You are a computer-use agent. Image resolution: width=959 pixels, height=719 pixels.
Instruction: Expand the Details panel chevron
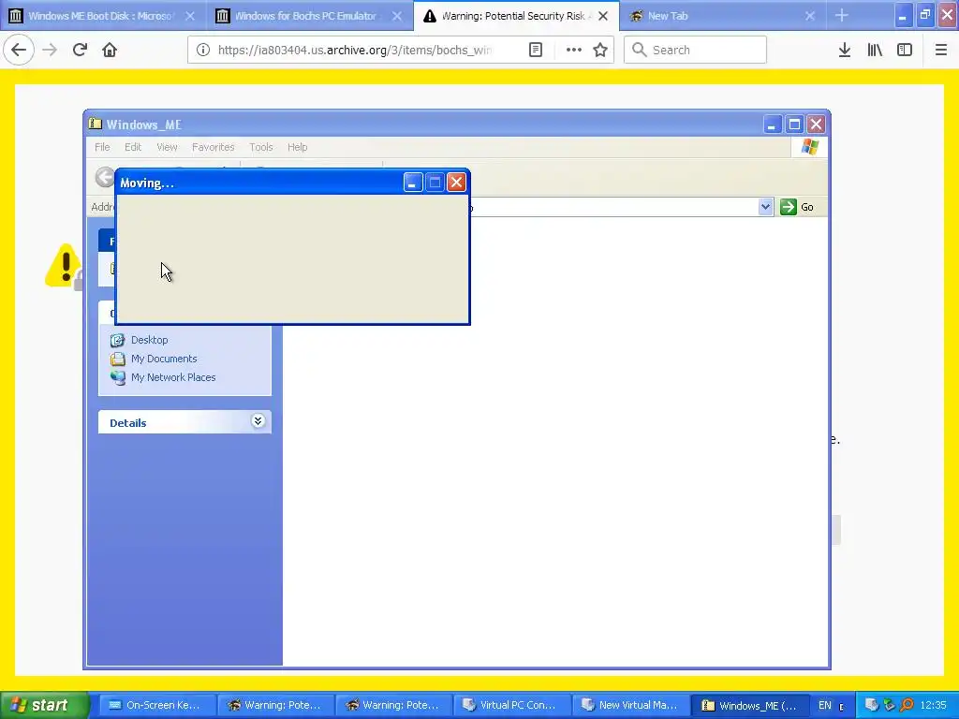point(258,420)
